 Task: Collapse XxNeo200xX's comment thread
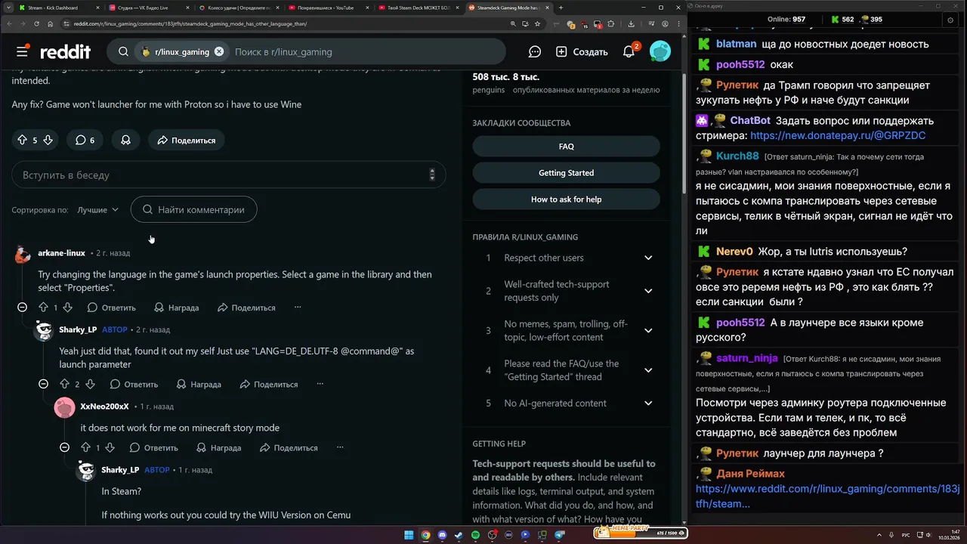pos(65,447)
